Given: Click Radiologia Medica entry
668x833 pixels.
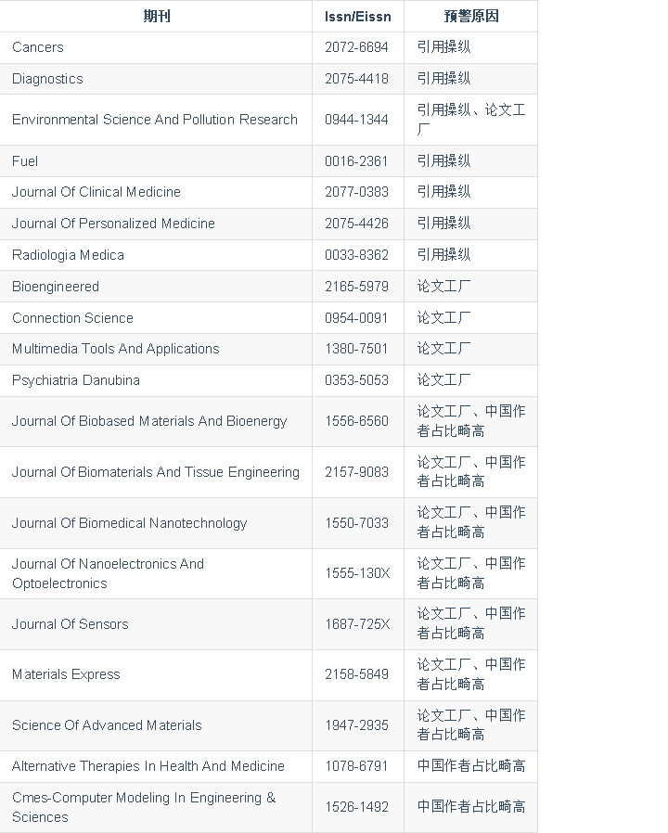Looking at the screenshot, I should click(68, 255).
